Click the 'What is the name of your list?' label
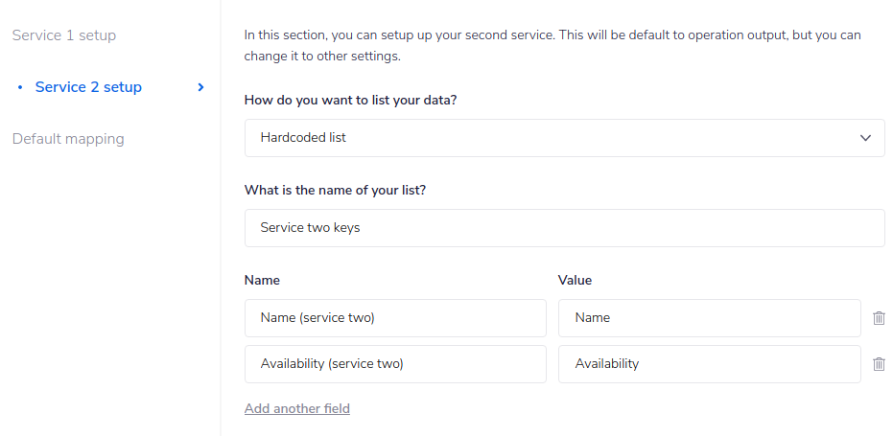This screenshot has width=893, height=436. (335, 190)
